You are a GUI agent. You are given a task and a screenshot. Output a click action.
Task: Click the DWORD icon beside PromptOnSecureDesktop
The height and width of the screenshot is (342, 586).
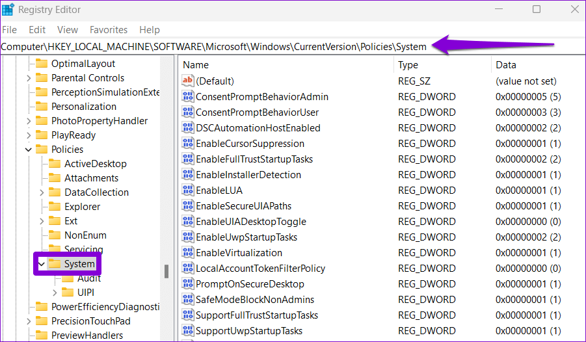(187, 283)
